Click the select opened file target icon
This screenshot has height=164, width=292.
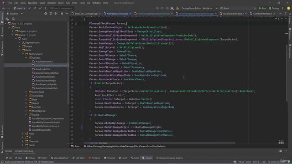(x=46, y=14)
